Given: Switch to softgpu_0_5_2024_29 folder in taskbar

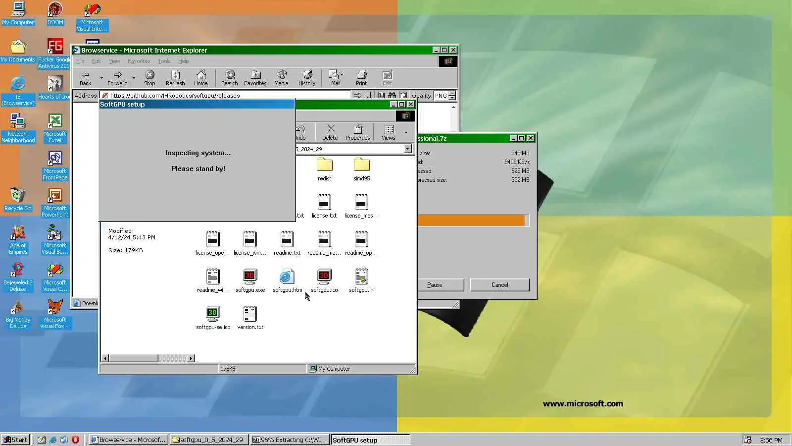Looking at the screenshot, I should 209,440.
